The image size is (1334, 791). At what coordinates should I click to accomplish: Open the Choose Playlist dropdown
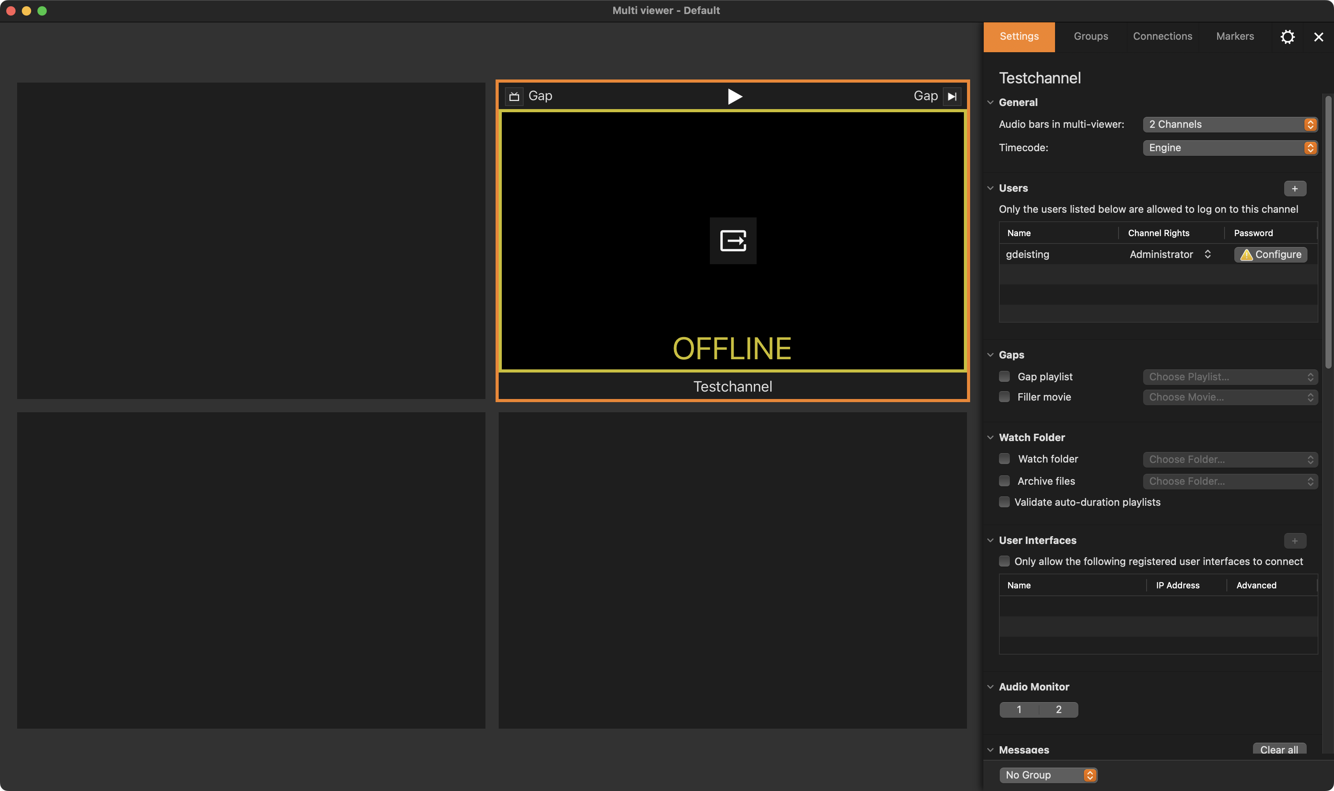[1230, 377]
